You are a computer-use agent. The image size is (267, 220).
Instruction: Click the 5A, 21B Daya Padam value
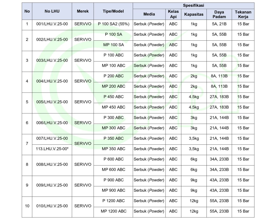click(x=219, y=24)
